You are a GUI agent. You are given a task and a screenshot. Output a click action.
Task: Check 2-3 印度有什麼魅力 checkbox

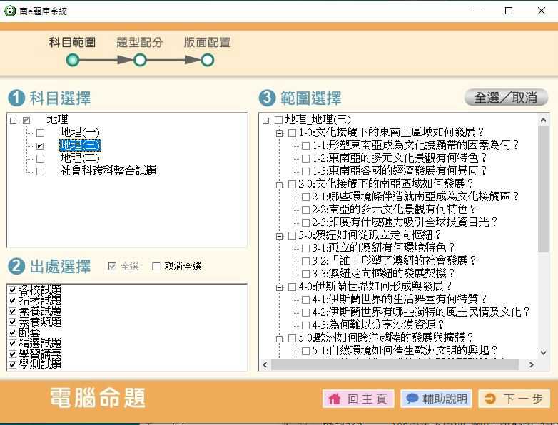pos(305,222)
